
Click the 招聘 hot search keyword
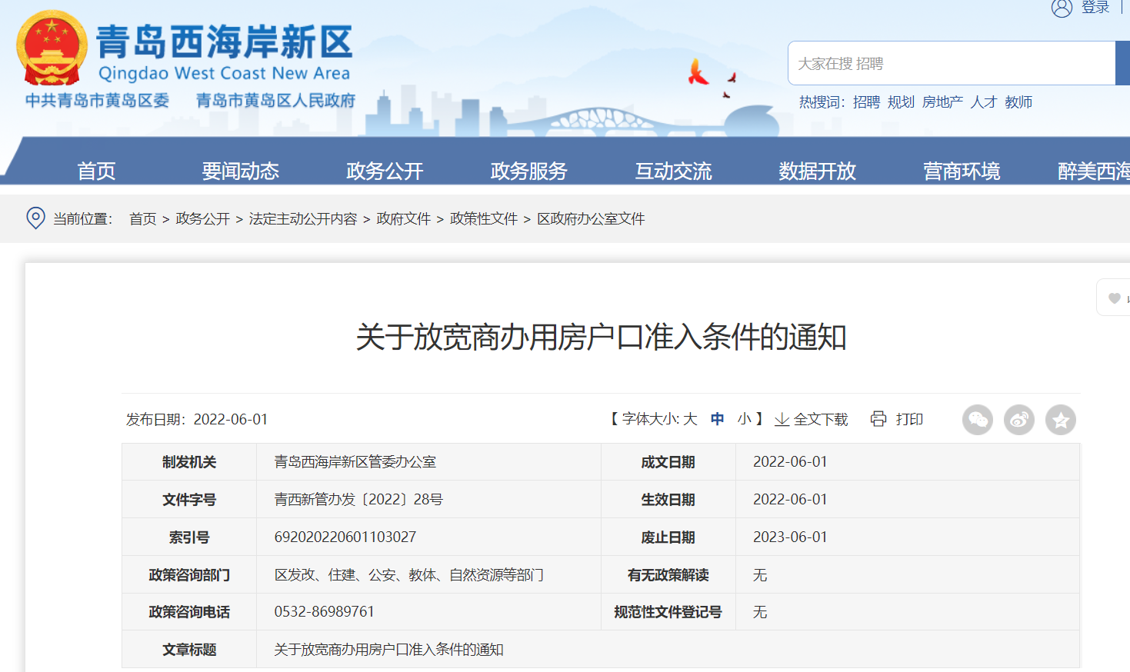[x=866, y=102]
